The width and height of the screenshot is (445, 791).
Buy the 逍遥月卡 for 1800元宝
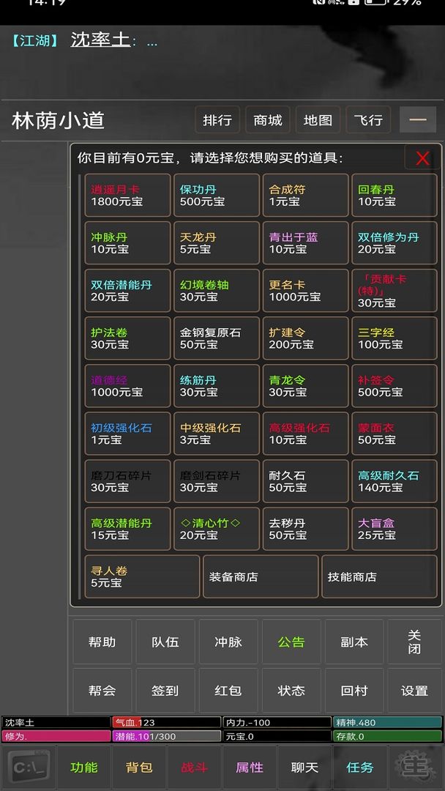tap(127, 196)
